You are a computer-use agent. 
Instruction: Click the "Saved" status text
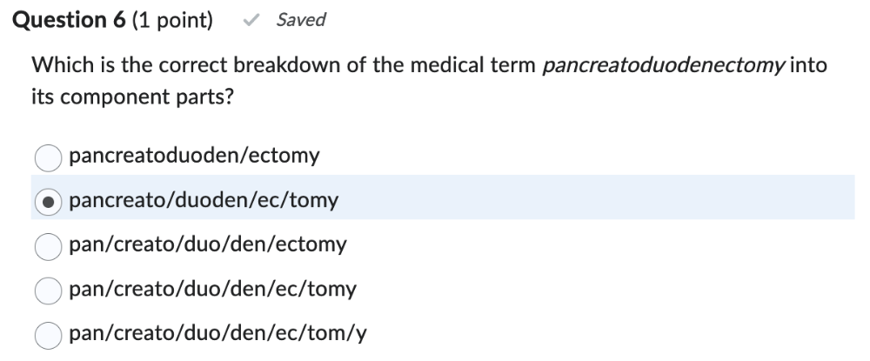pos(300,20)
